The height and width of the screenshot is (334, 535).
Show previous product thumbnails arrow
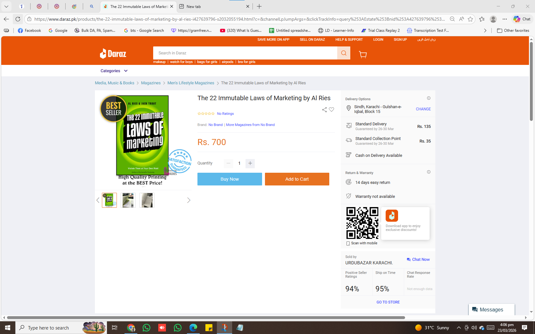pos(98,200)
